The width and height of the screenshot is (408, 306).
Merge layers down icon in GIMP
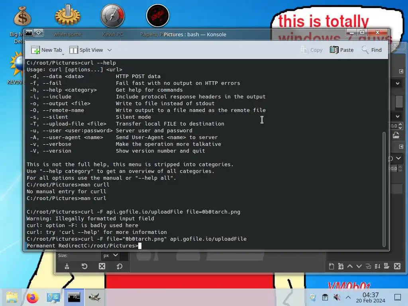(378, 266)
